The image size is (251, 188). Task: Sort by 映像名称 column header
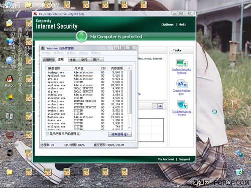pyautogui.click(x=59, y=68)
